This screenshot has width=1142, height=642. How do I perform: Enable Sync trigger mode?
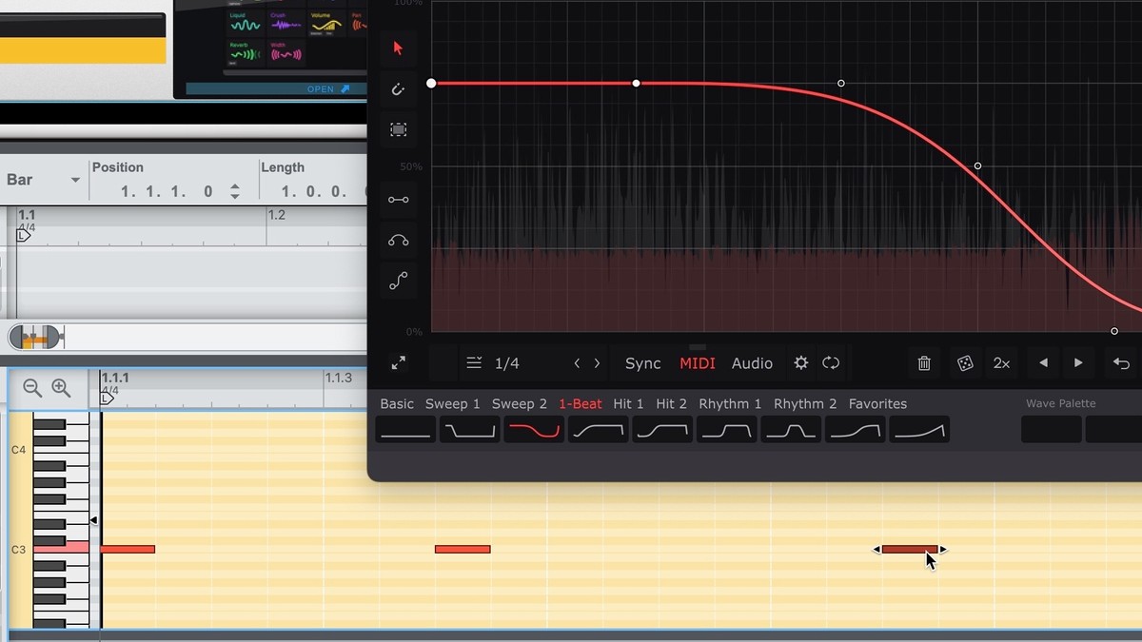click(x=642, y=363)
